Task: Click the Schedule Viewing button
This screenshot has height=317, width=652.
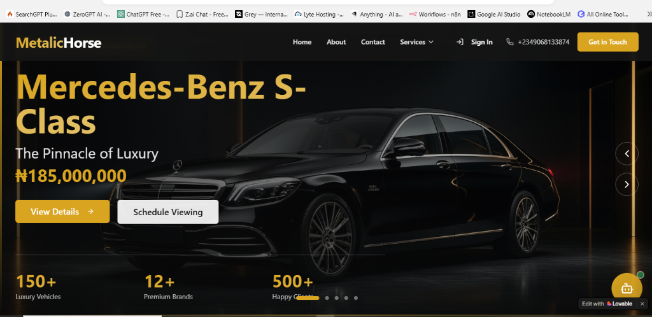Action: [168, 212]
